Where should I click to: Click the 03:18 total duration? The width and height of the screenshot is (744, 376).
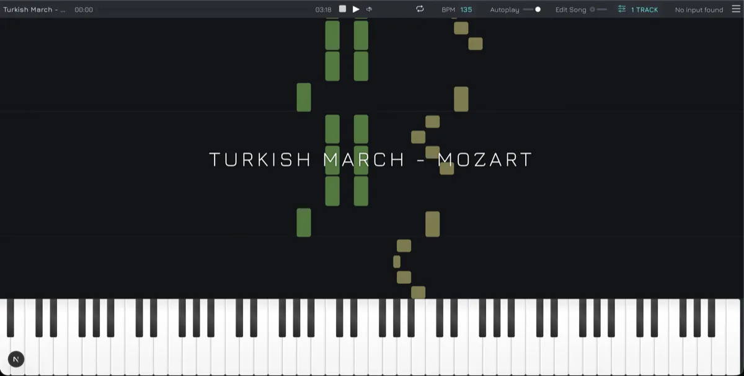pos(323,9)
